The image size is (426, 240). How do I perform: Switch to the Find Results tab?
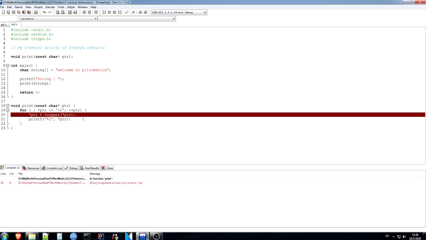(90, 168)
